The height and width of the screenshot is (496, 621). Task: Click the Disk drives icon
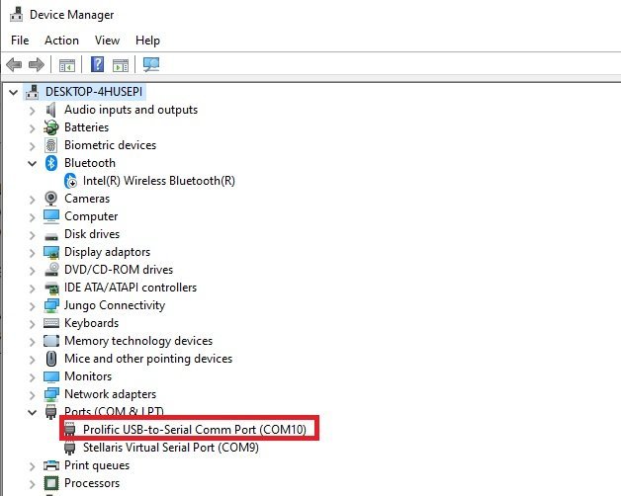click(x=51, y=236)
